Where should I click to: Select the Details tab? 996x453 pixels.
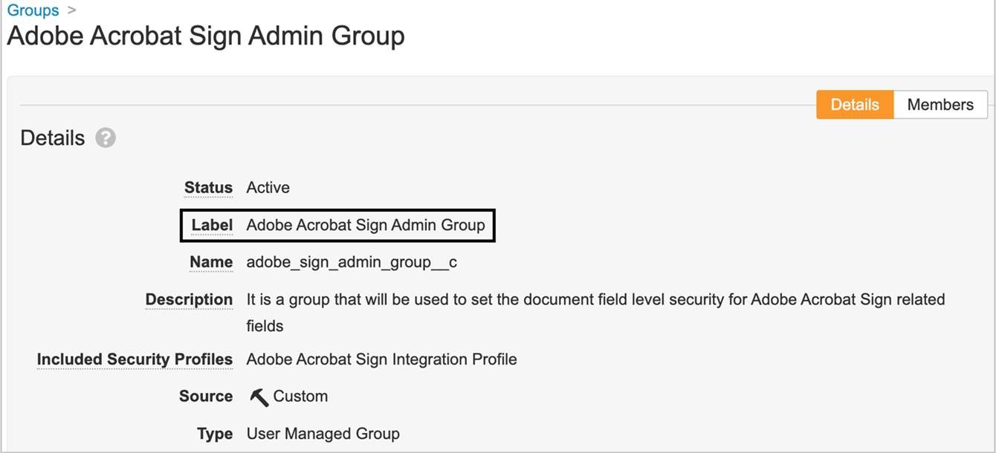coord(854,104)
